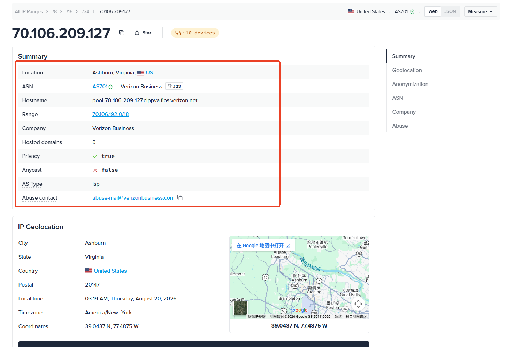Open the 70.106.192.0/18 range link
Image resolution: width=506 pixels, height=347 pixels.
110,114
